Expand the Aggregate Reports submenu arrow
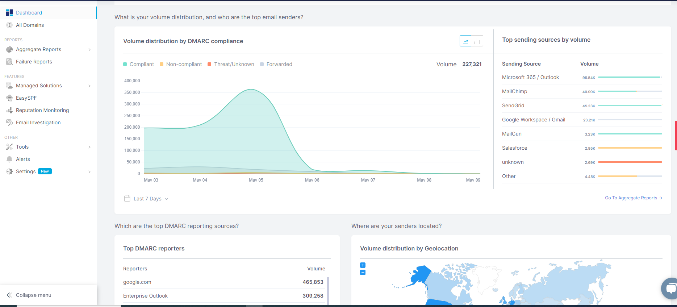The image size is (677, 307). coord(89,50)
